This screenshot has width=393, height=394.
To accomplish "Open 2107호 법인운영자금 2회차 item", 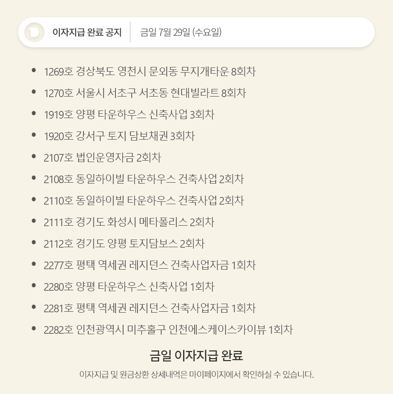I will tap(102, 158).
